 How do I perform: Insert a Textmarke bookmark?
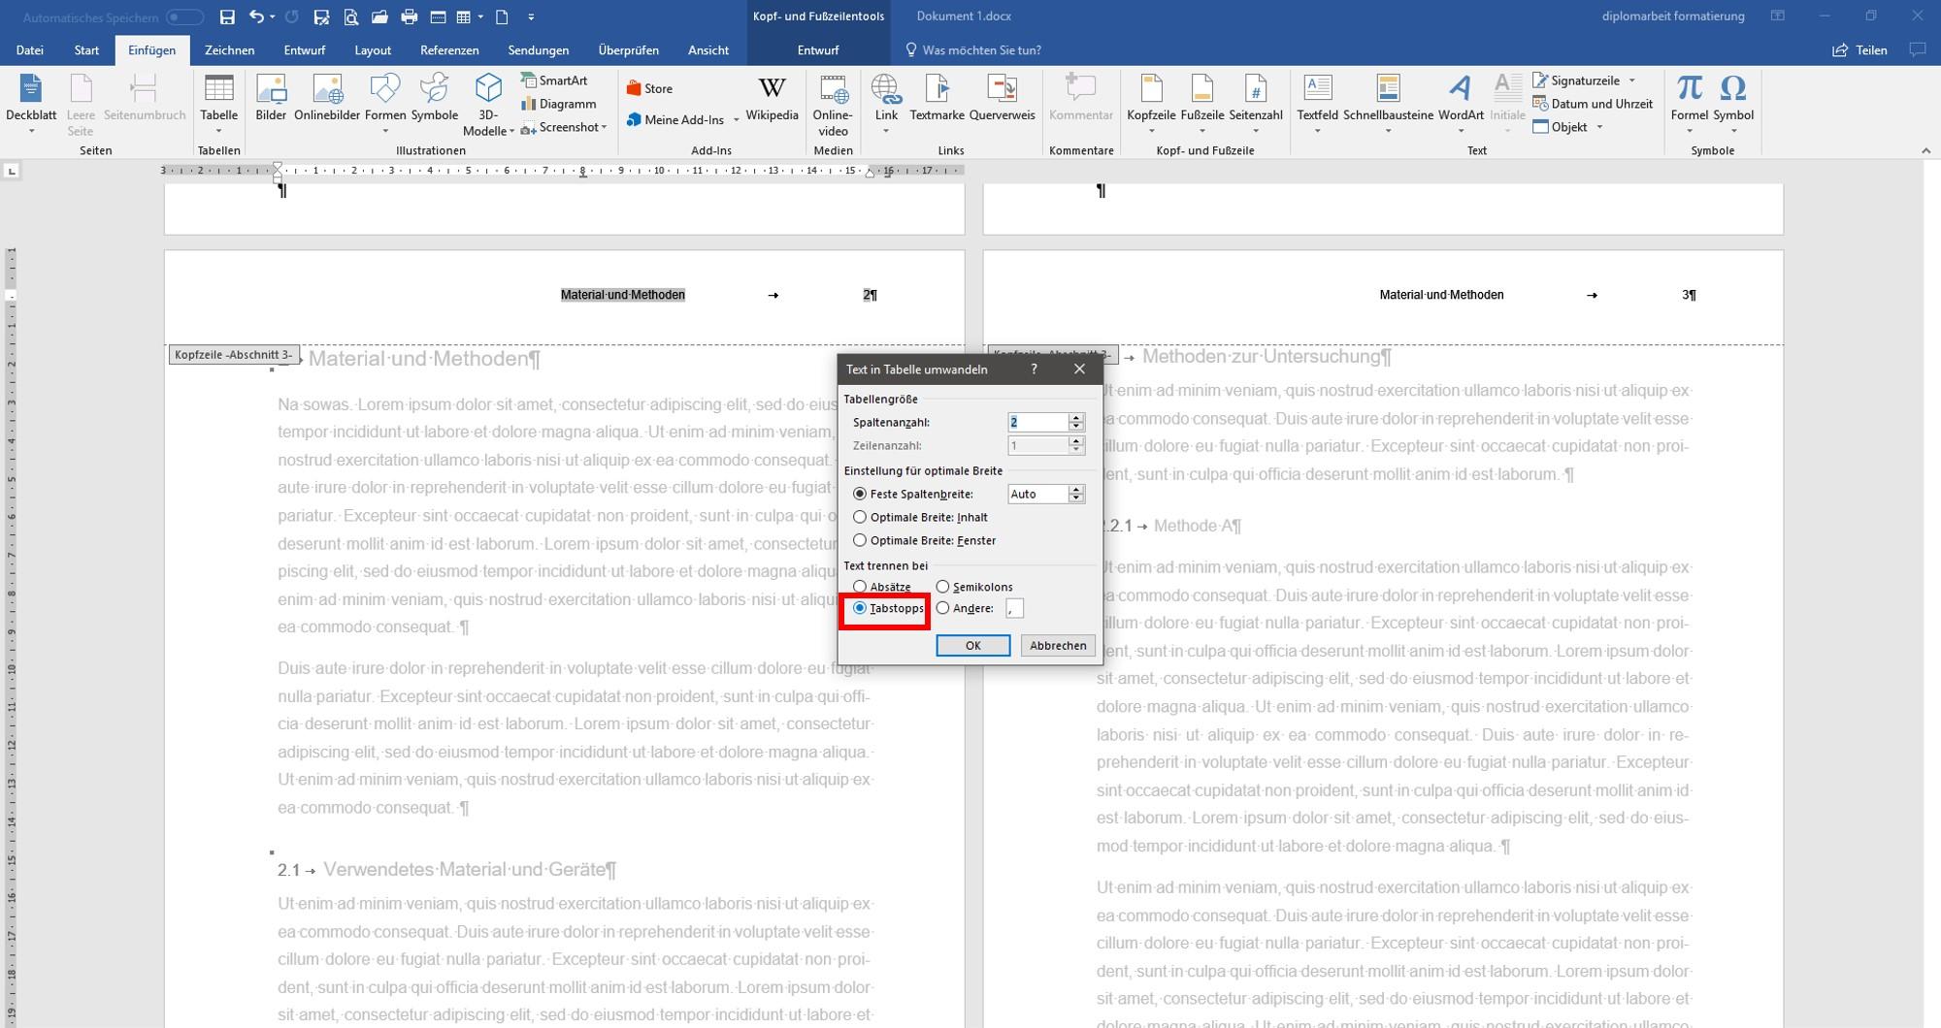click(x=937, y=97)
